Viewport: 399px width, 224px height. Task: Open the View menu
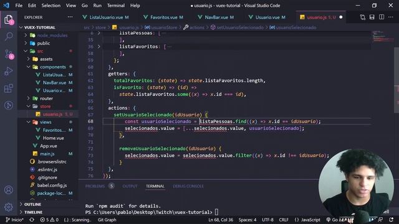[x=70, y=6]
